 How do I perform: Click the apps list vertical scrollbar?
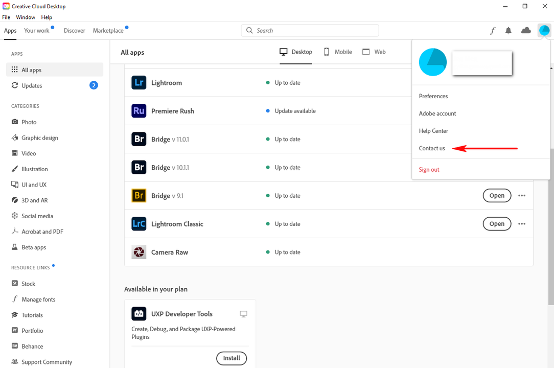[551, 226]
